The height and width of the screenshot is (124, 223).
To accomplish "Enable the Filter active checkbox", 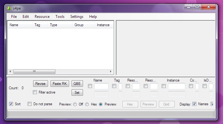I will [35, 92].
